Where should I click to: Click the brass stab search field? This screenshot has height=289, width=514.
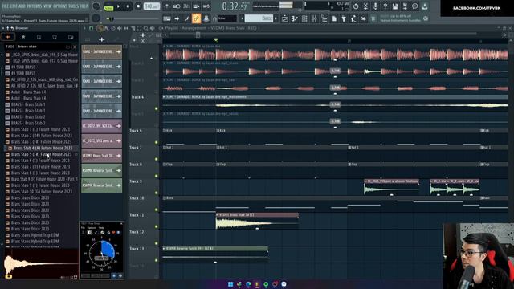pyautogui.click(x=41, y=47)
